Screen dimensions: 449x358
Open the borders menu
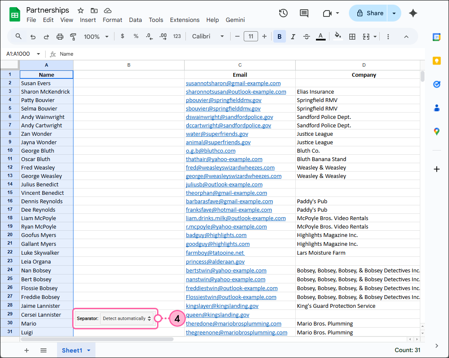click(352, 36)
